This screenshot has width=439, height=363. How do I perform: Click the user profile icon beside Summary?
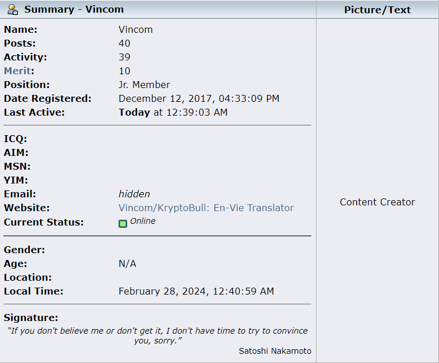[13, 10]
